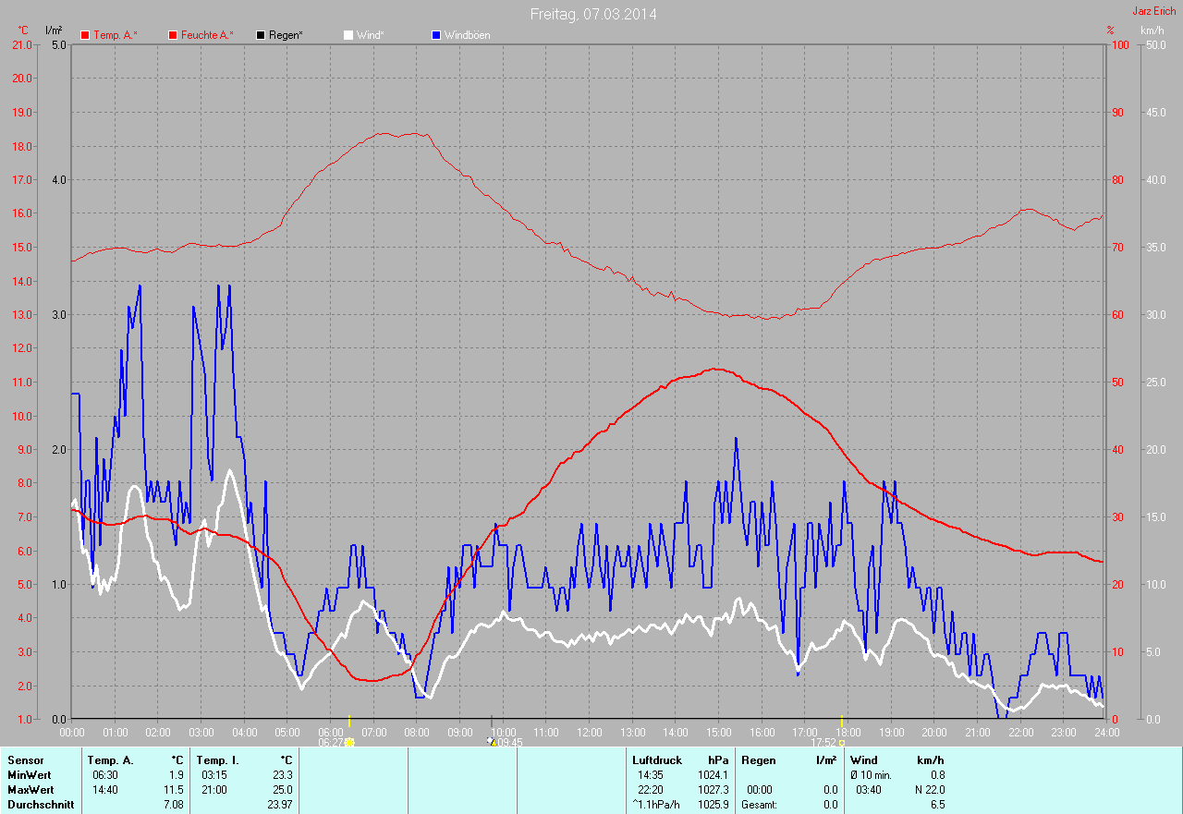The width and height of the screenshot is (1183, 814).
Task: Click the sunrise time label "06:27"
Action: 331,742
